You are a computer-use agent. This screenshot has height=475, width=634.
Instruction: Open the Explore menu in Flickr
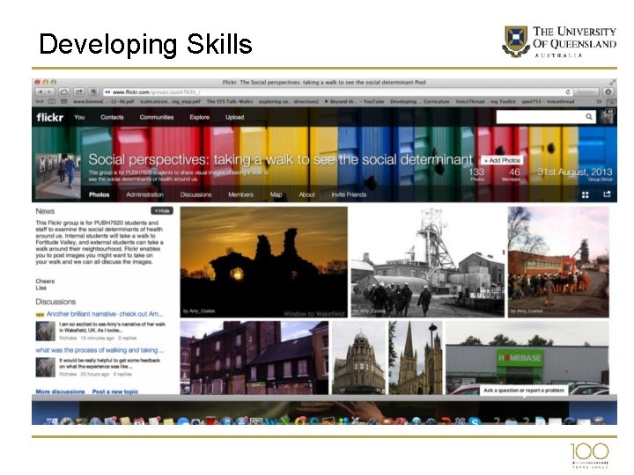199,117
